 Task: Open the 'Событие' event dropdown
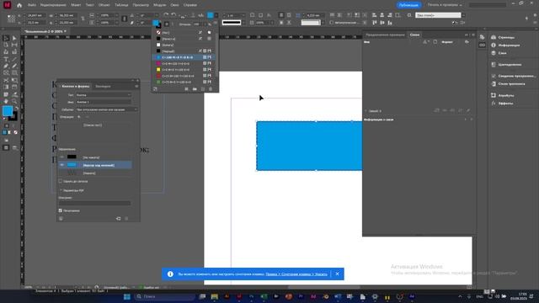pyautogui.click(x=106, y=109)
